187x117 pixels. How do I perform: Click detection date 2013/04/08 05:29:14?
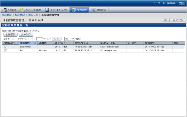point(155,51)
